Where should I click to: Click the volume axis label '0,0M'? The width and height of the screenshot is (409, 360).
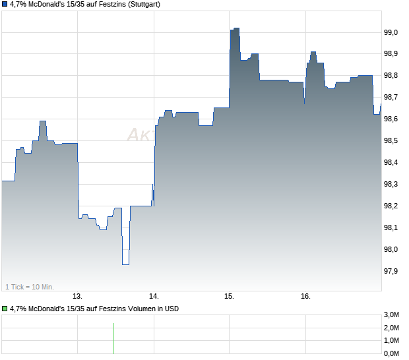391,353
